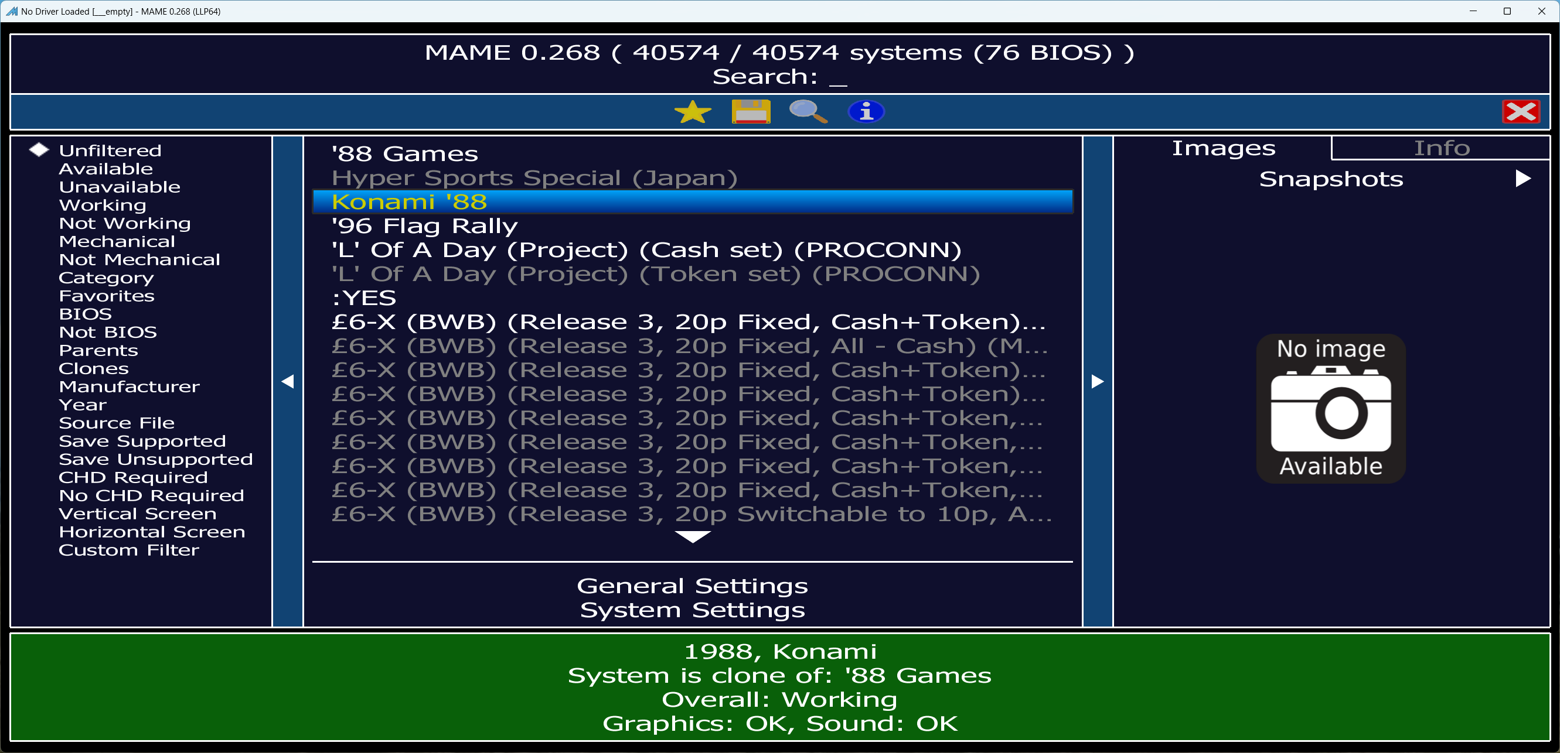This screenshot has width=1560, height=753.
Task: Click the Snapshots label
Action: pos(1330,179)
